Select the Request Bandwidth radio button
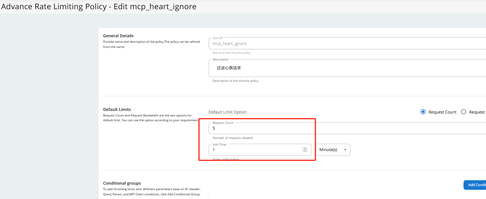Screen dimensions: 486x199 tap(464, 112)
